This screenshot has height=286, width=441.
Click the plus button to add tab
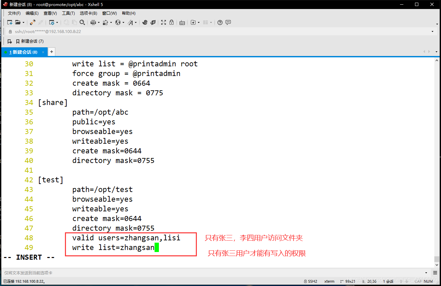tap(52, 52)
